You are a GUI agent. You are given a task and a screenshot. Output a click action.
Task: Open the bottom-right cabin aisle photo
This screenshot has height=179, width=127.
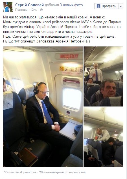pyautogui.click(x=103, y=137)
